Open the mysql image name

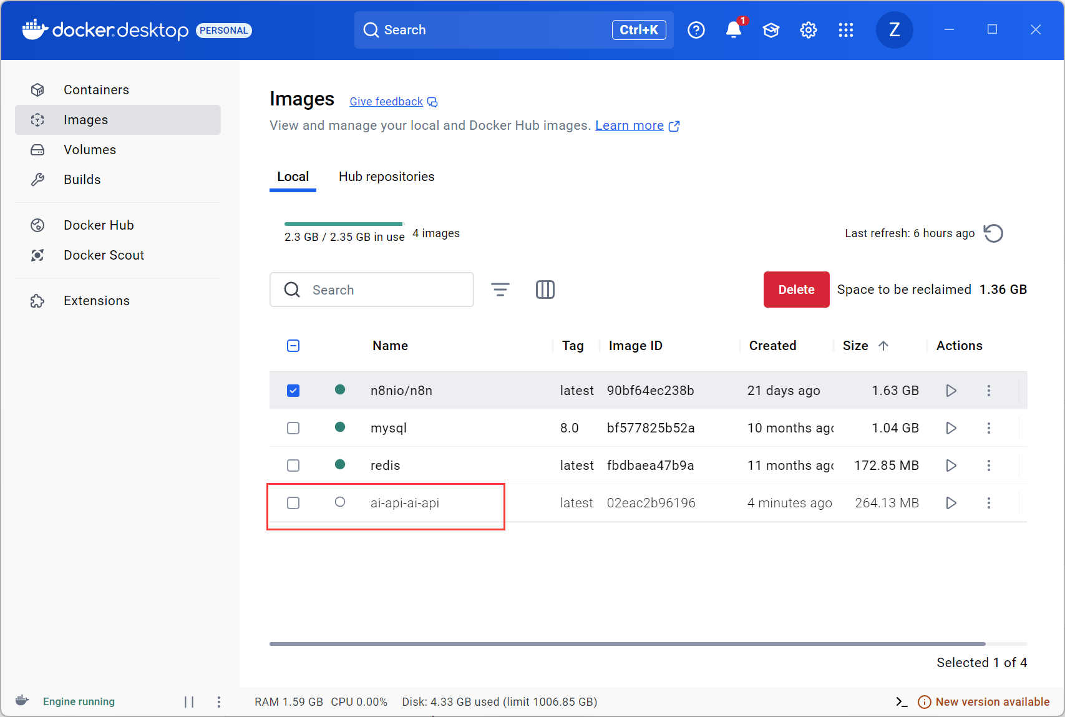point(389,428)
